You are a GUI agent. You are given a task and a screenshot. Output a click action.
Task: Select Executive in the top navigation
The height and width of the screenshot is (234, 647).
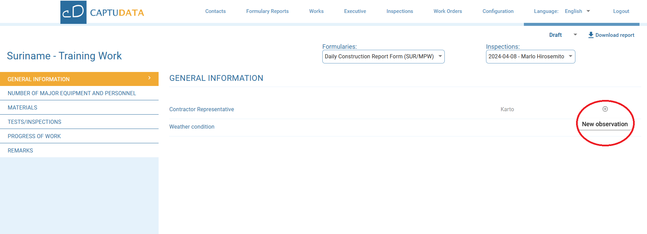(355, 11)
